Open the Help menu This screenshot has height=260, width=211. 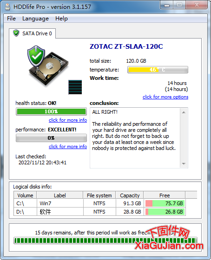61,19
